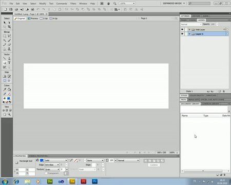Switch to the 2-Up view tab
This screenshot has height=185, width=231.
coord(44,18)
